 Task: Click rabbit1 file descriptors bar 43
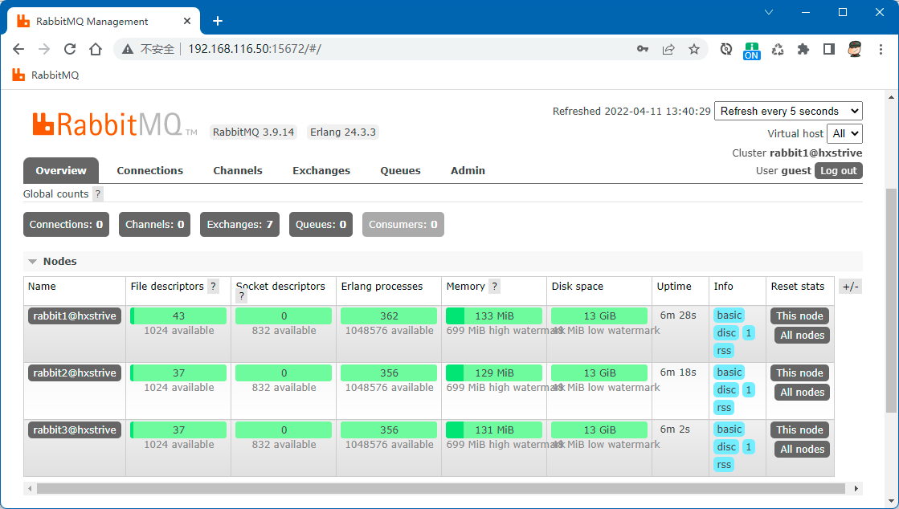pyautogui.click(x=178, y=316)
